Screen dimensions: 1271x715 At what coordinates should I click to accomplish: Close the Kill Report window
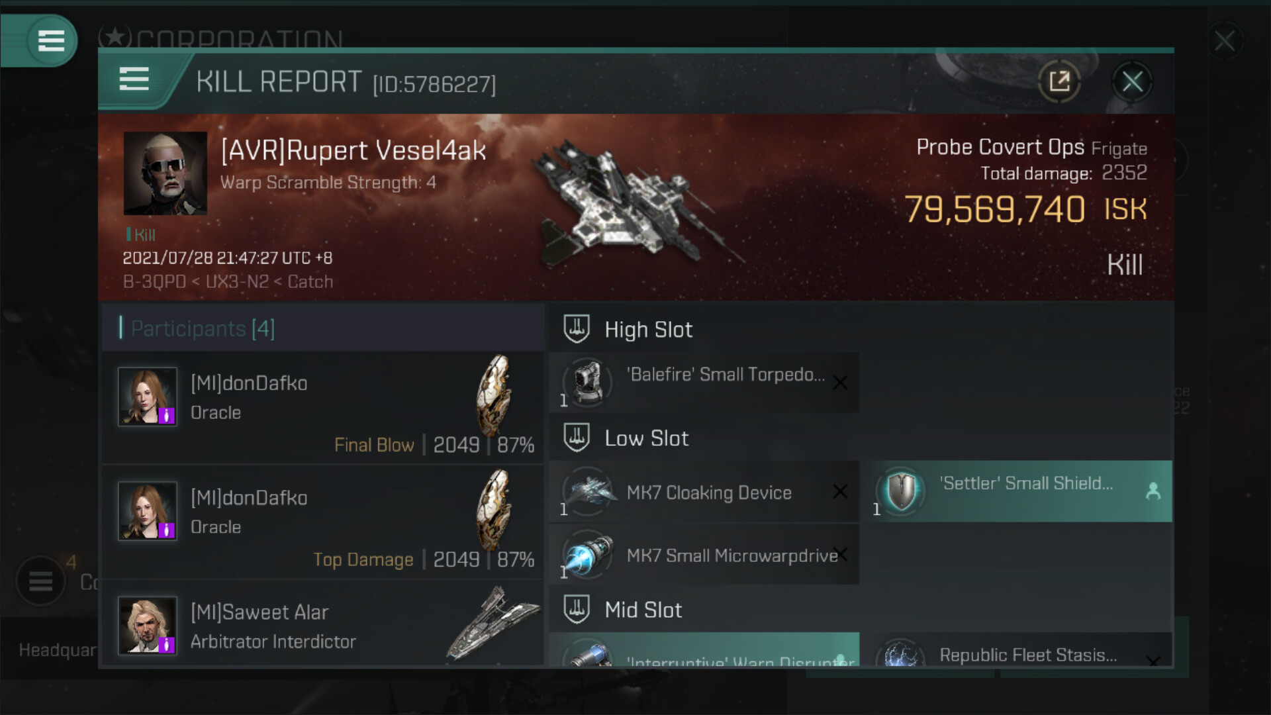[x=1132, y=81]
